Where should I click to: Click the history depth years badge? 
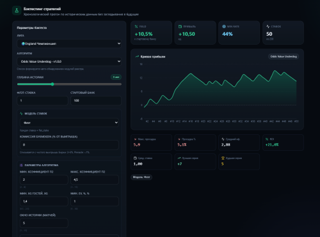[116, 77]
